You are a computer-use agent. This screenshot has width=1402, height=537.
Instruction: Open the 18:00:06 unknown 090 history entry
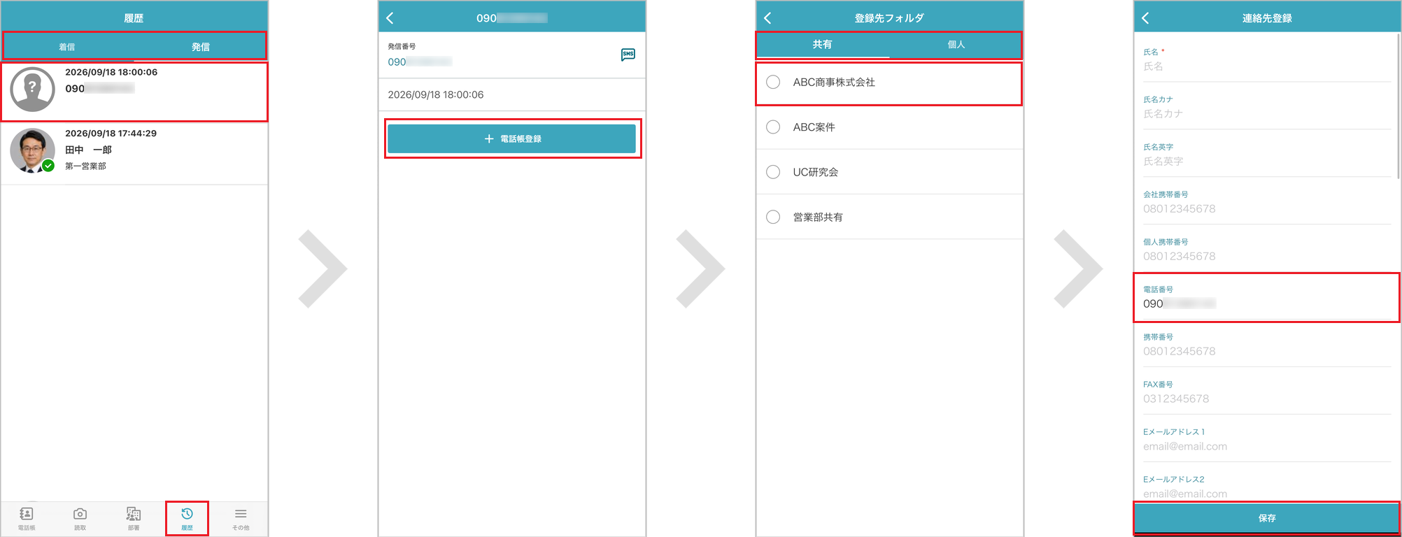[134, 92]
